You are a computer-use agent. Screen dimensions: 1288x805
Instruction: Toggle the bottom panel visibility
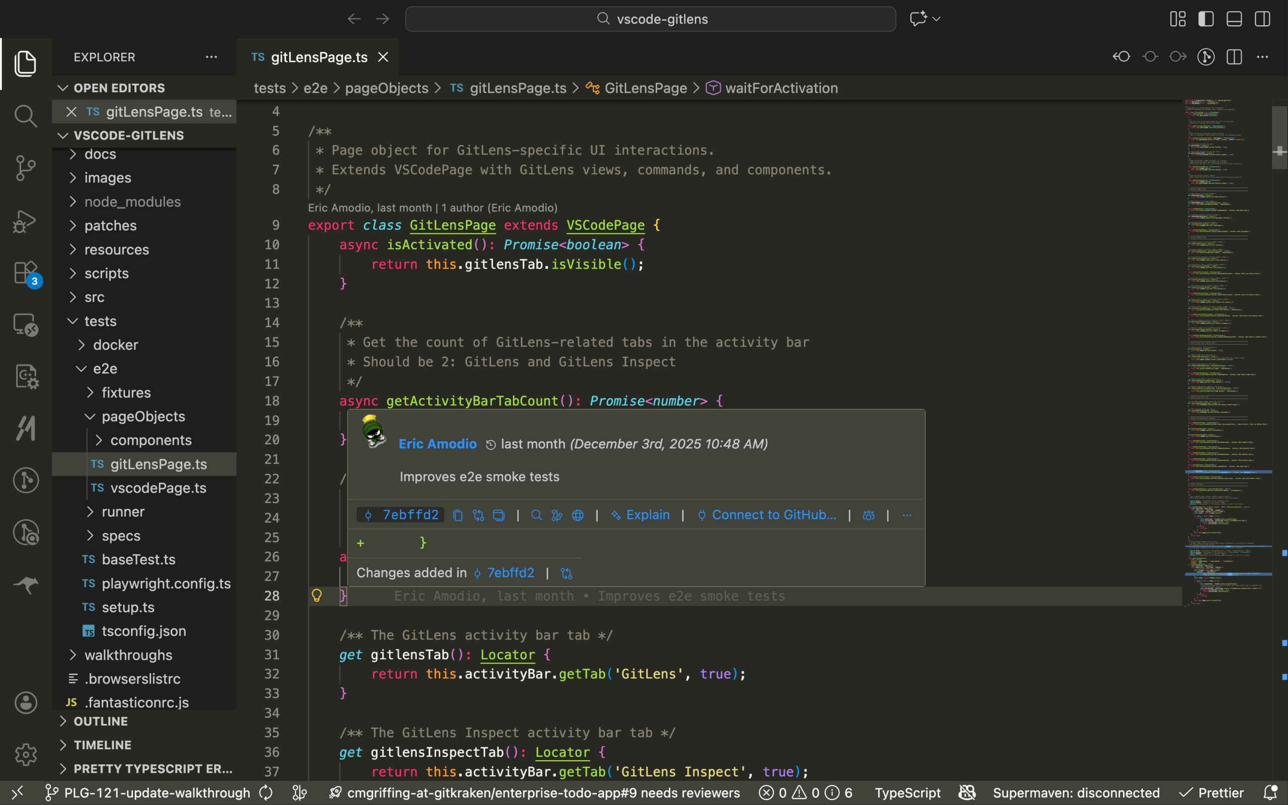1234,19
